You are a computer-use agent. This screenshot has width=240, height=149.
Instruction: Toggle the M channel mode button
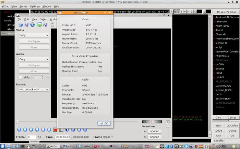(188, 12)
